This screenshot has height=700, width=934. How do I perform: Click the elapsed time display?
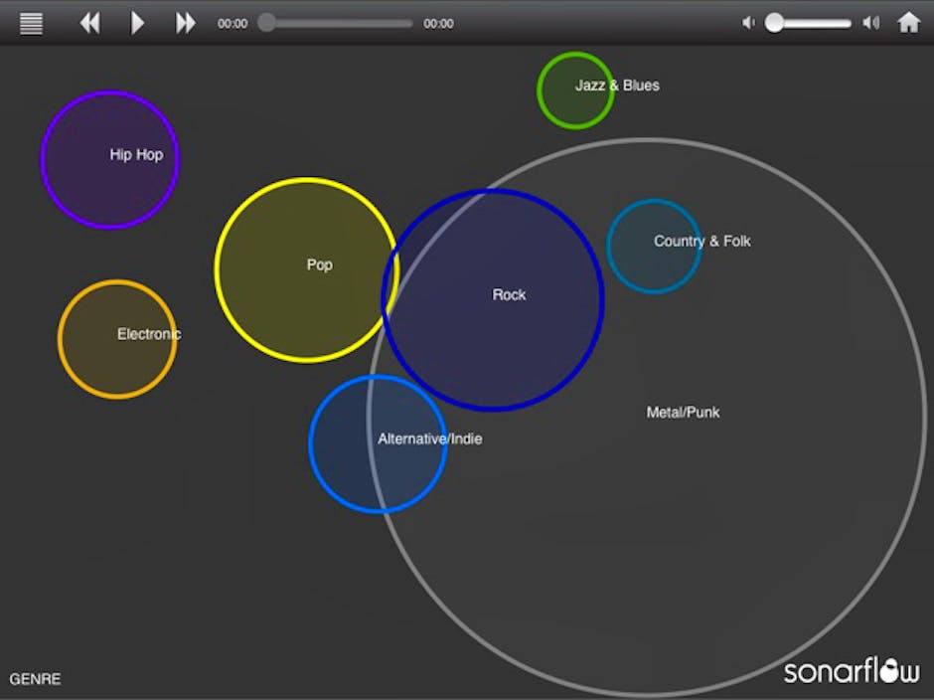tap(233, 24)
